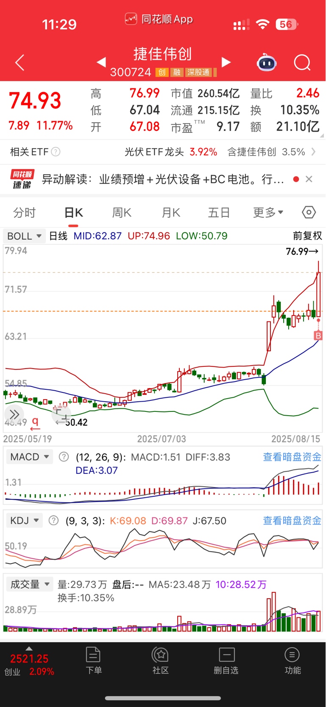Open chart settings hexagon icon
The width and height of the screenshot is (326, 707).
(309, 212)
